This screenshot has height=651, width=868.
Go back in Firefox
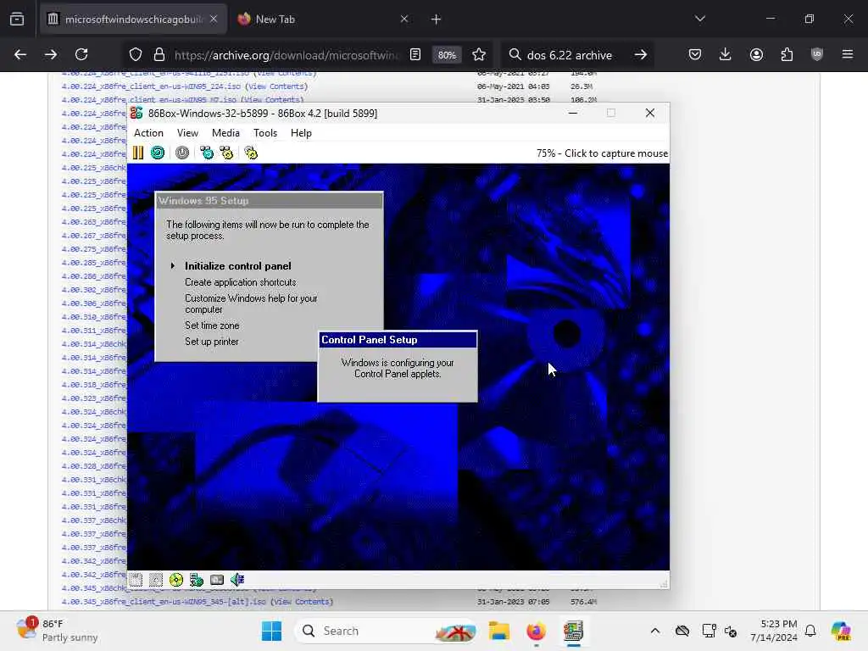(20, 54)
